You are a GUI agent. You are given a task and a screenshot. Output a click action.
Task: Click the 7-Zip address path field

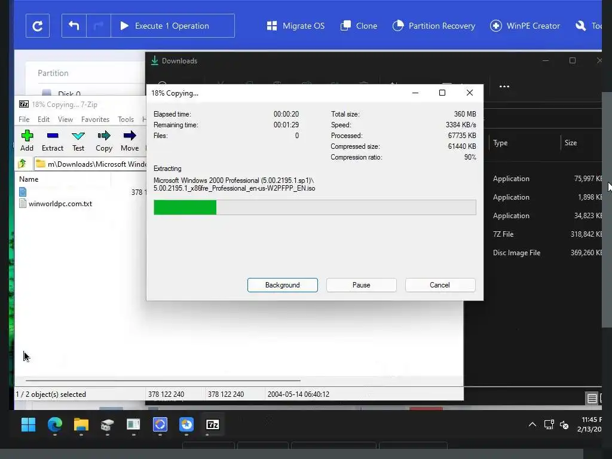click(x=91, y=164)
